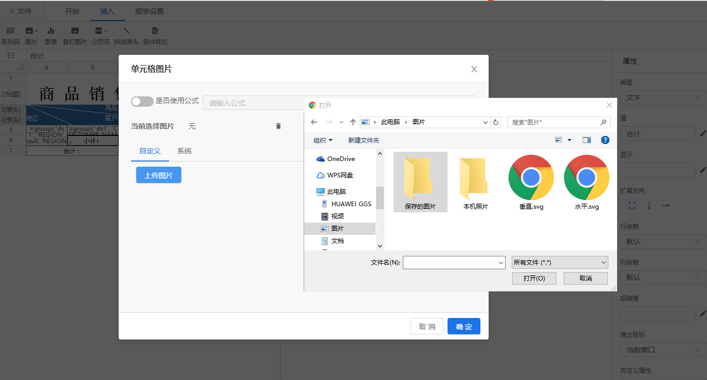Viewport: 707px width, 380px height.
Task: Switch to the 报表设置 tab
Action: point(150,11)
